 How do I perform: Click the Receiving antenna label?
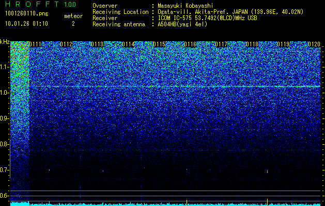[119, 24]
